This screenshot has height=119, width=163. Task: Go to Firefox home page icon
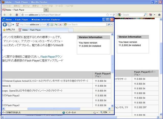[159, 15]
